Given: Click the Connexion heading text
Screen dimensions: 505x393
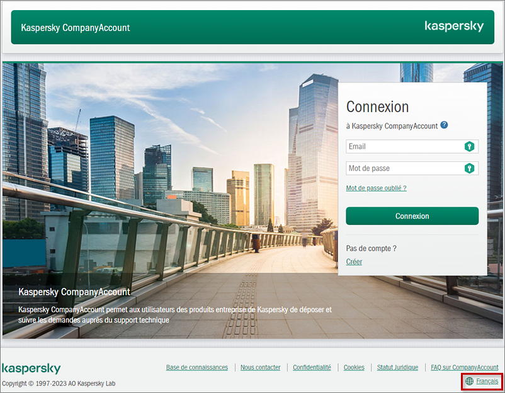Looking at the screenshot, I should (x=377, y=106).
